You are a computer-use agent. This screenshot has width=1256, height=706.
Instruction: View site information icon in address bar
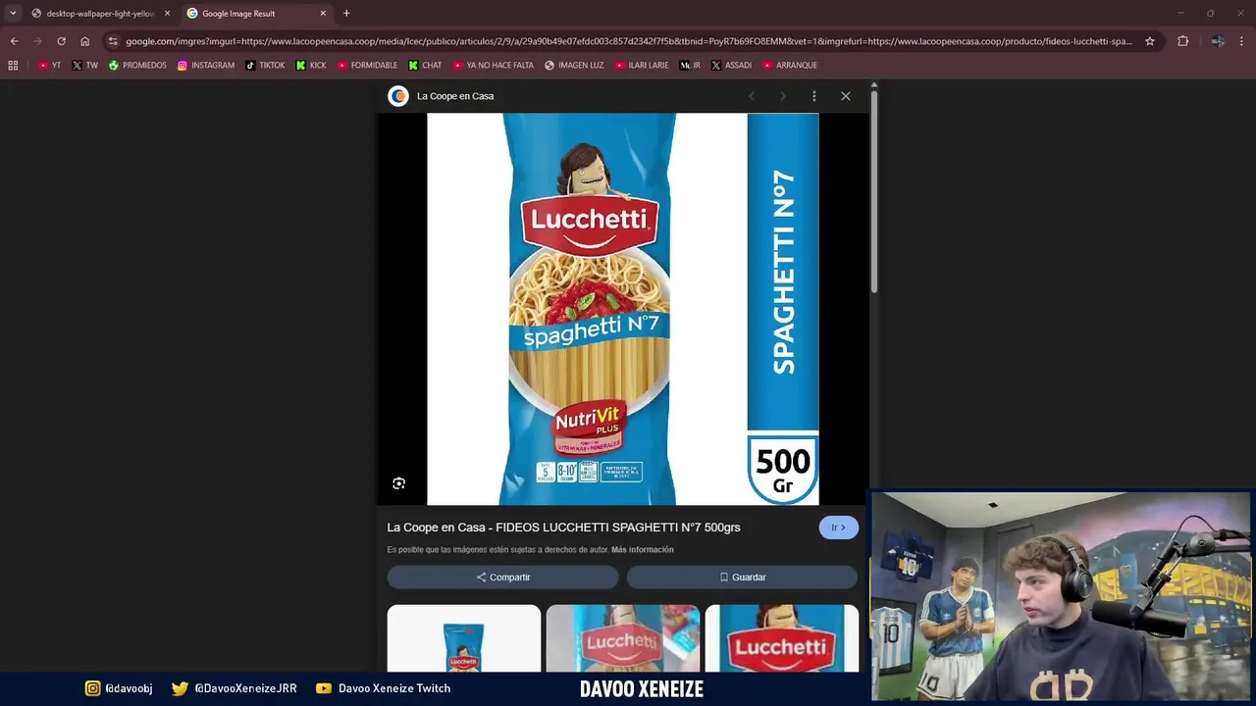tap(113, 41)
